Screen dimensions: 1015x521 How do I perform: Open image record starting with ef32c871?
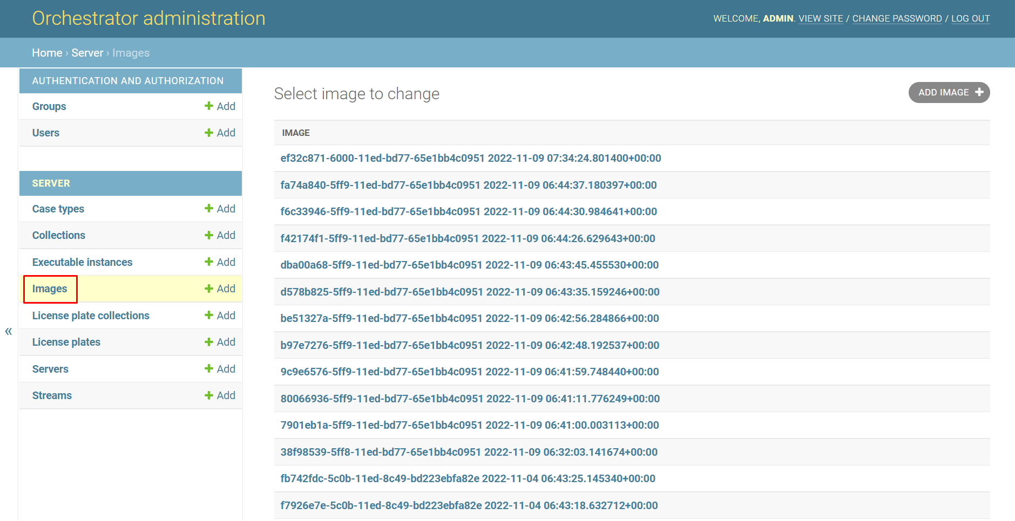tap(470, 158)
